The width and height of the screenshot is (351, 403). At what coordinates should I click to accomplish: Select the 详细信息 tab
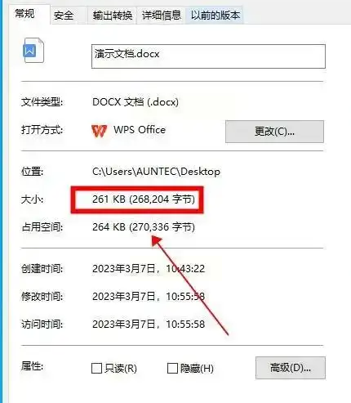tap(162, 16)
